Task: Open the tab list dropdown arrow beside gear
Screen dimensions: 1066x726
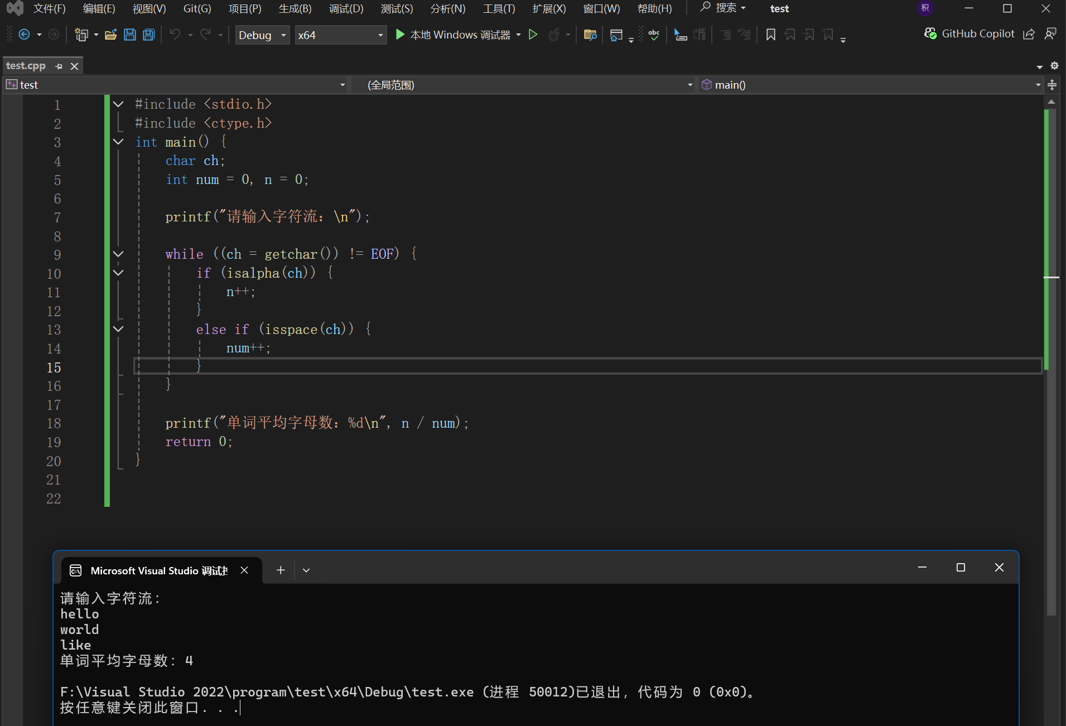Action: coord(1040,66)
